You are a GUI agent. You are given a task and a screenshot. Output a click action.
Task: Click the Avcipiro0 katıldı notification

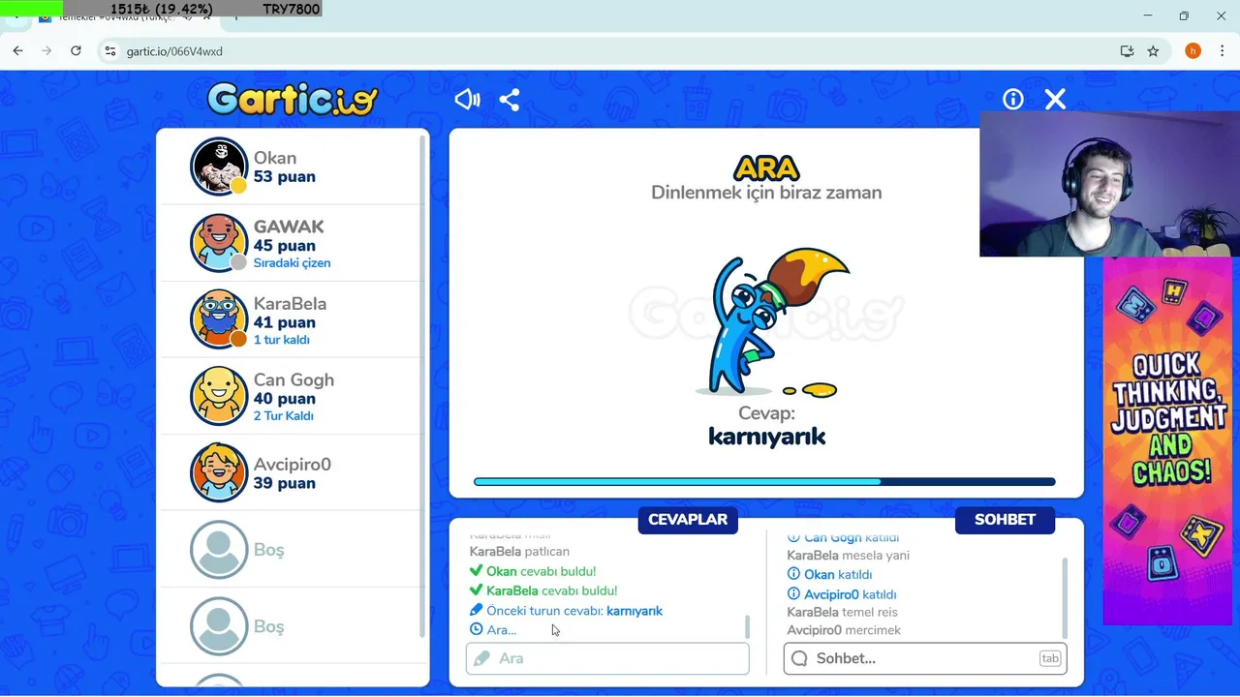click(842, 594)
